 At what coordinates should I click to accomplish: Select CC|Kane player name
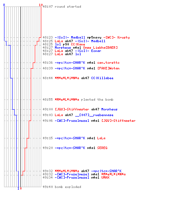click(78, 44)
